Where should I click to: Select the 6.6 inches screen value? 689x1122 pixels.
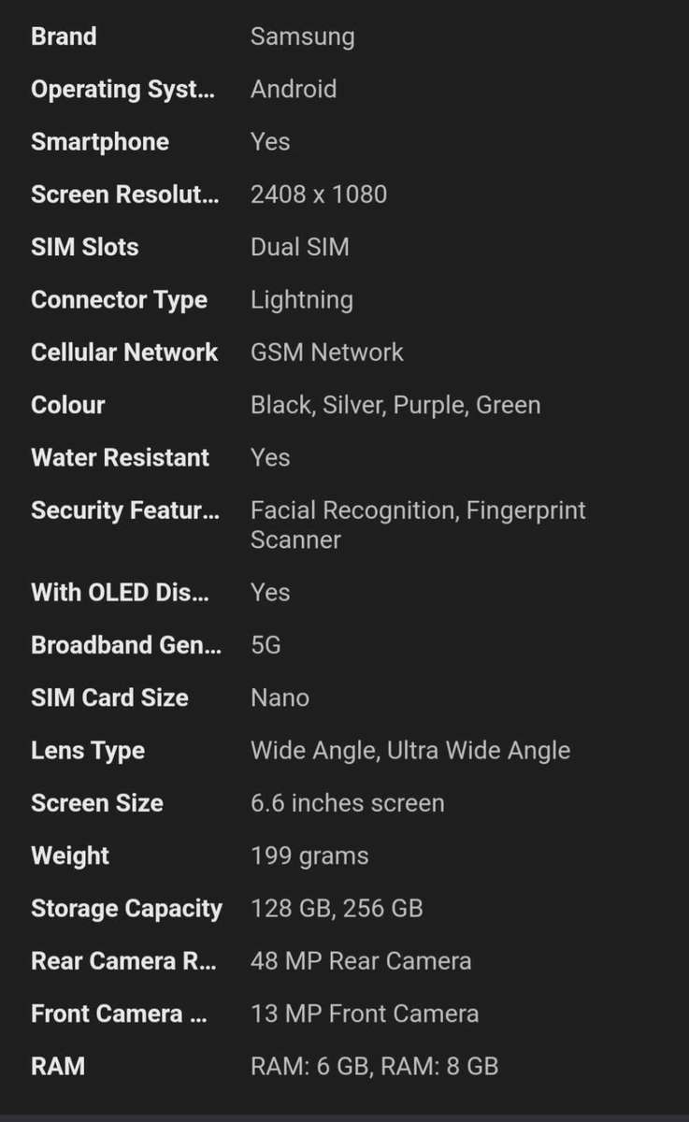pos(348,803)
